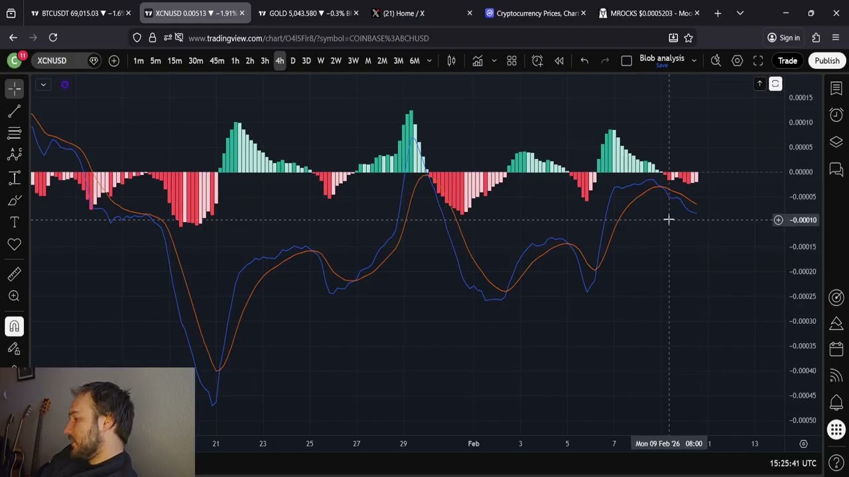Open the object tree layers panel
Image resolution: width=849 pixels, height=477 pixels.
click(x=836, y=142)
